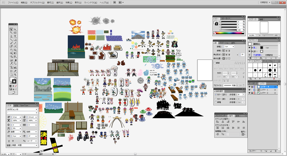Screen dimensions: 287x156
Task: Click the remove brush stroke X icon
Action: tap(274, 79)
